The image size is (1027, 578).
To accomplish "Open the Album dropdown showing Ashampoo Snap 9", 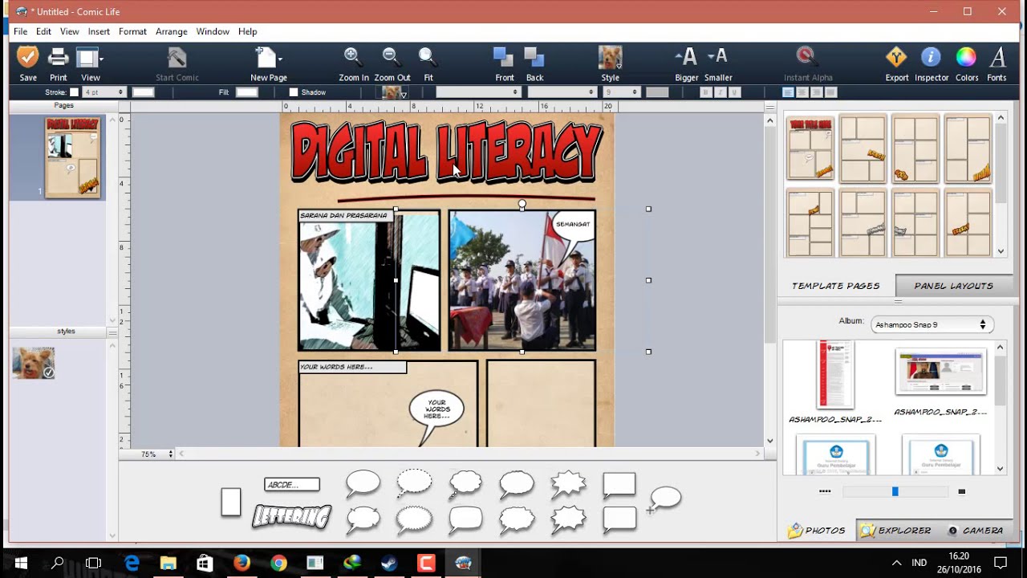I will pyautogui.click(x=932, y=324).
